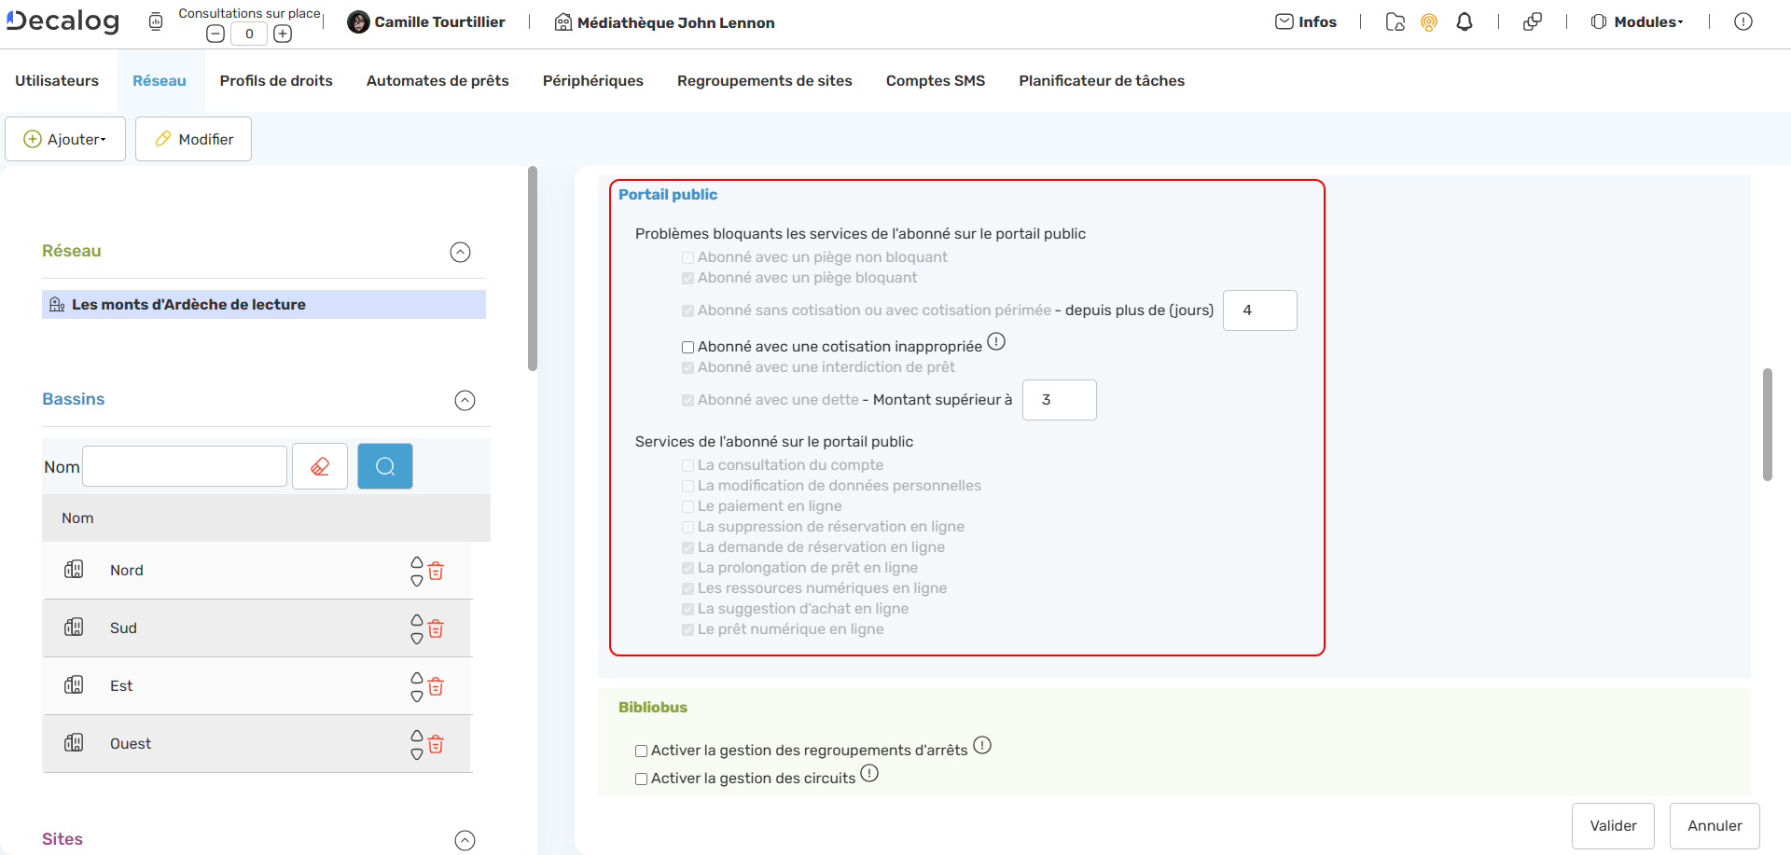Click the orange broadcast icon in header
This screenshot has width=1791, height=855.
coord(1429,21)
